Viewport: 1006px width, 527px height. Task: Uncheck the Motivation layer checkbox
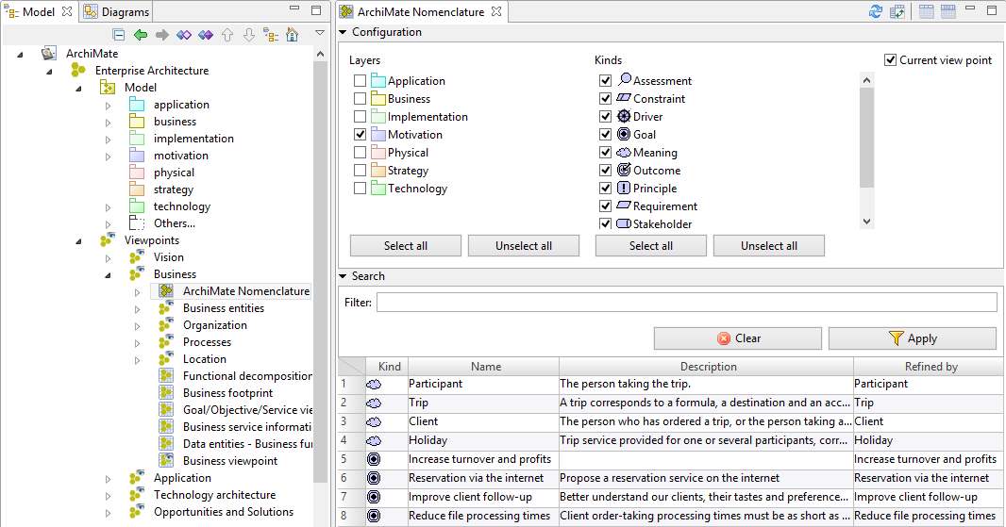point(360,135)
